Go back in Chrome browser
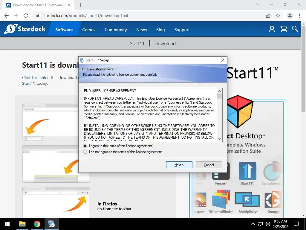The image size is (306, 230). (7, 16)
